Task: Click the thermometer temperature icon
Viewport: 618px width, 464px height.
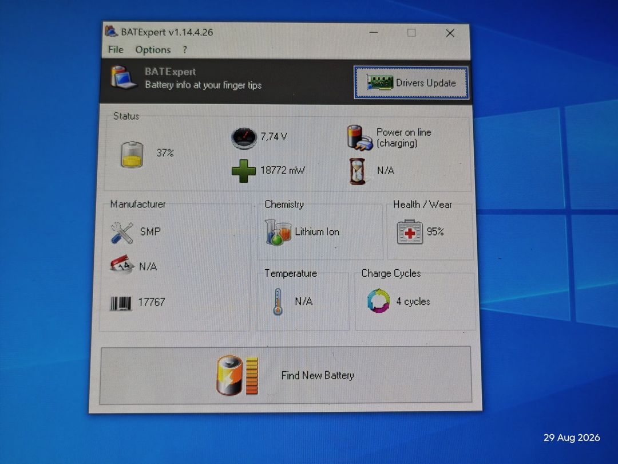Action: tap(278, 301)
